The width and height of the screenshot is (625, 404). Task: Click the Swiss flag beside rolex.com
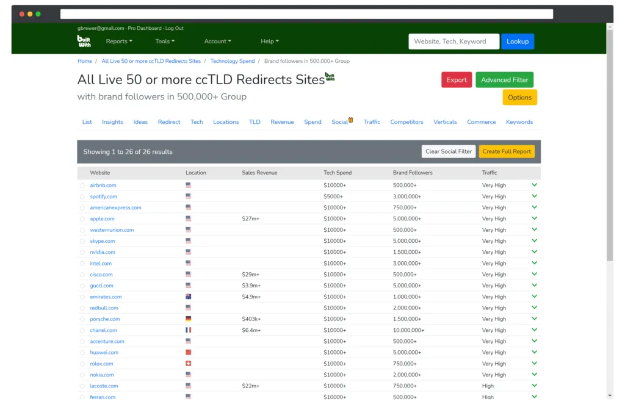pyautogui.click(x=188, y=364)
